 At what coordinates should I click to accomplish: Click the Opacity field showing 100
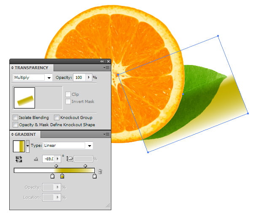(79, 78)
